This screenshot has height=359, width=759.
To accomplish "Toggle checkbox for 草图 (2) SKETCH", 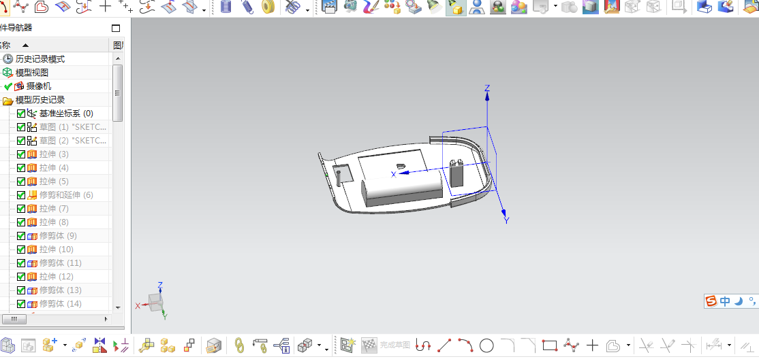I will [21, 141].
